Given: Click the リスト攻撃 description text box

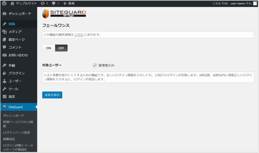Looking at the screenshot, I should 148,77.
